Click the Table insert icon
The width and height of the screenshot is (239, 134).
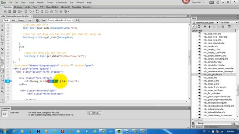click(26, 12)
